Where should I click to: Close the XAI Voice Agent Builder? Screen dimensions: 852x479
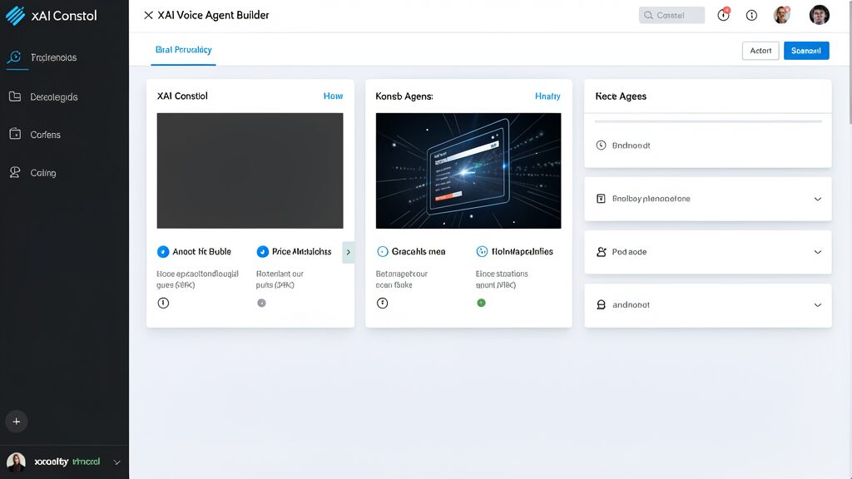148,15
